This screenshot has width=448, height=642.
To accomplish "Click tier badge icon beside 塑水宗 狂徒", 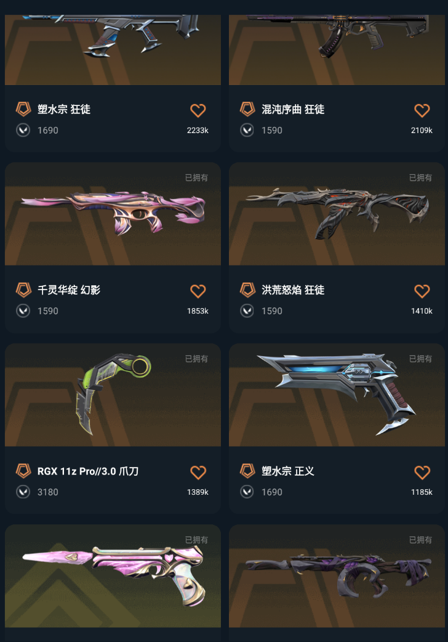I will coord(23,109).
